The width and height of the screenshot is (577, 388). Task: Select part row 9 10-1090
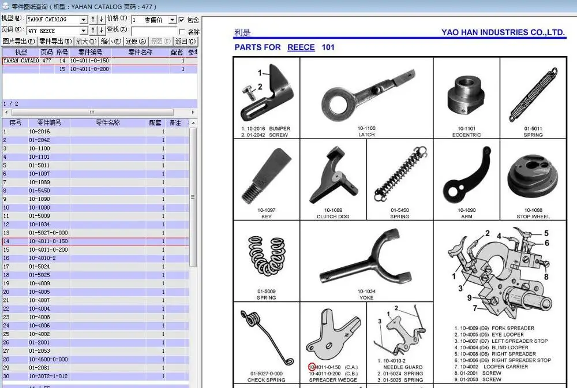[95, 199]
